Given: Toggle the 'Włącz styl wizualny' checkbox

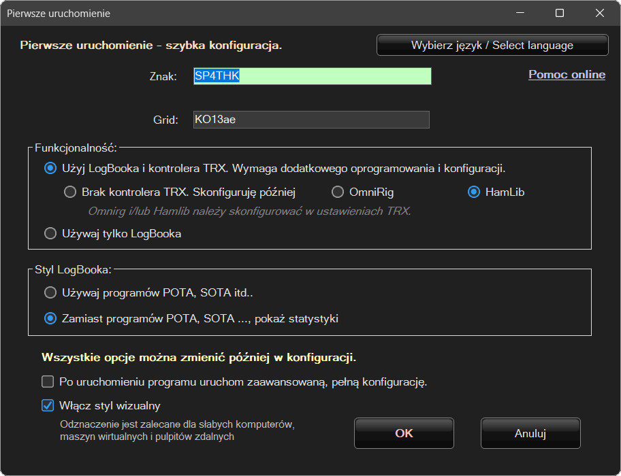Looking at the screenshot, I should pos(48,406).
